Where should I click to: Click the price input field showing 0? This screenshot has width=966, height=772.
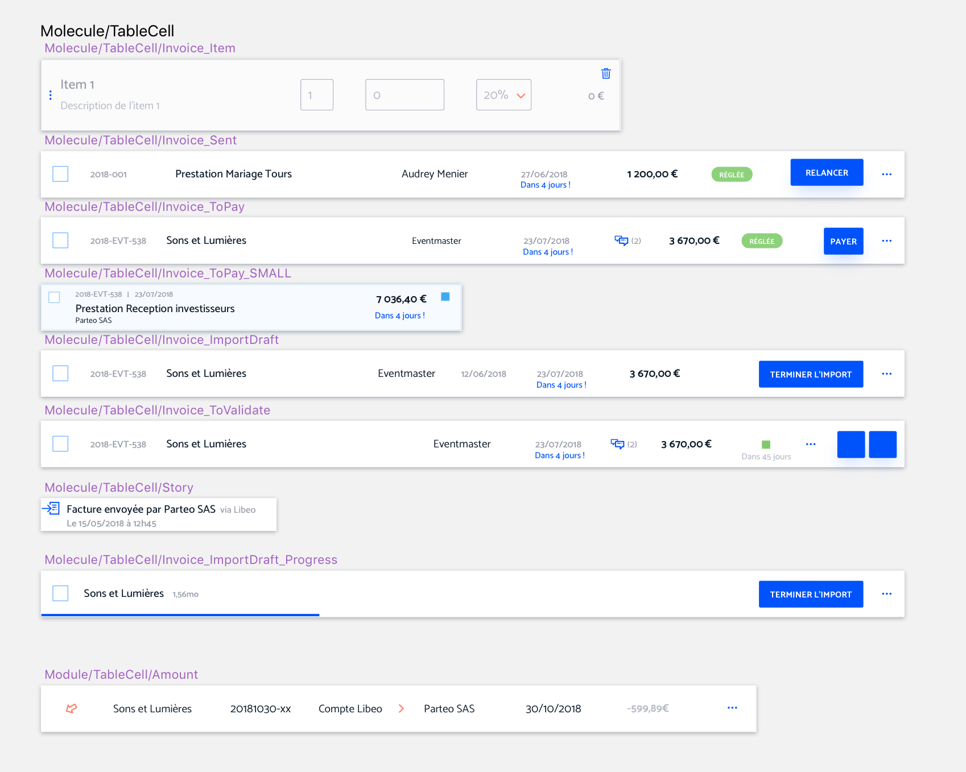point(404,95)
